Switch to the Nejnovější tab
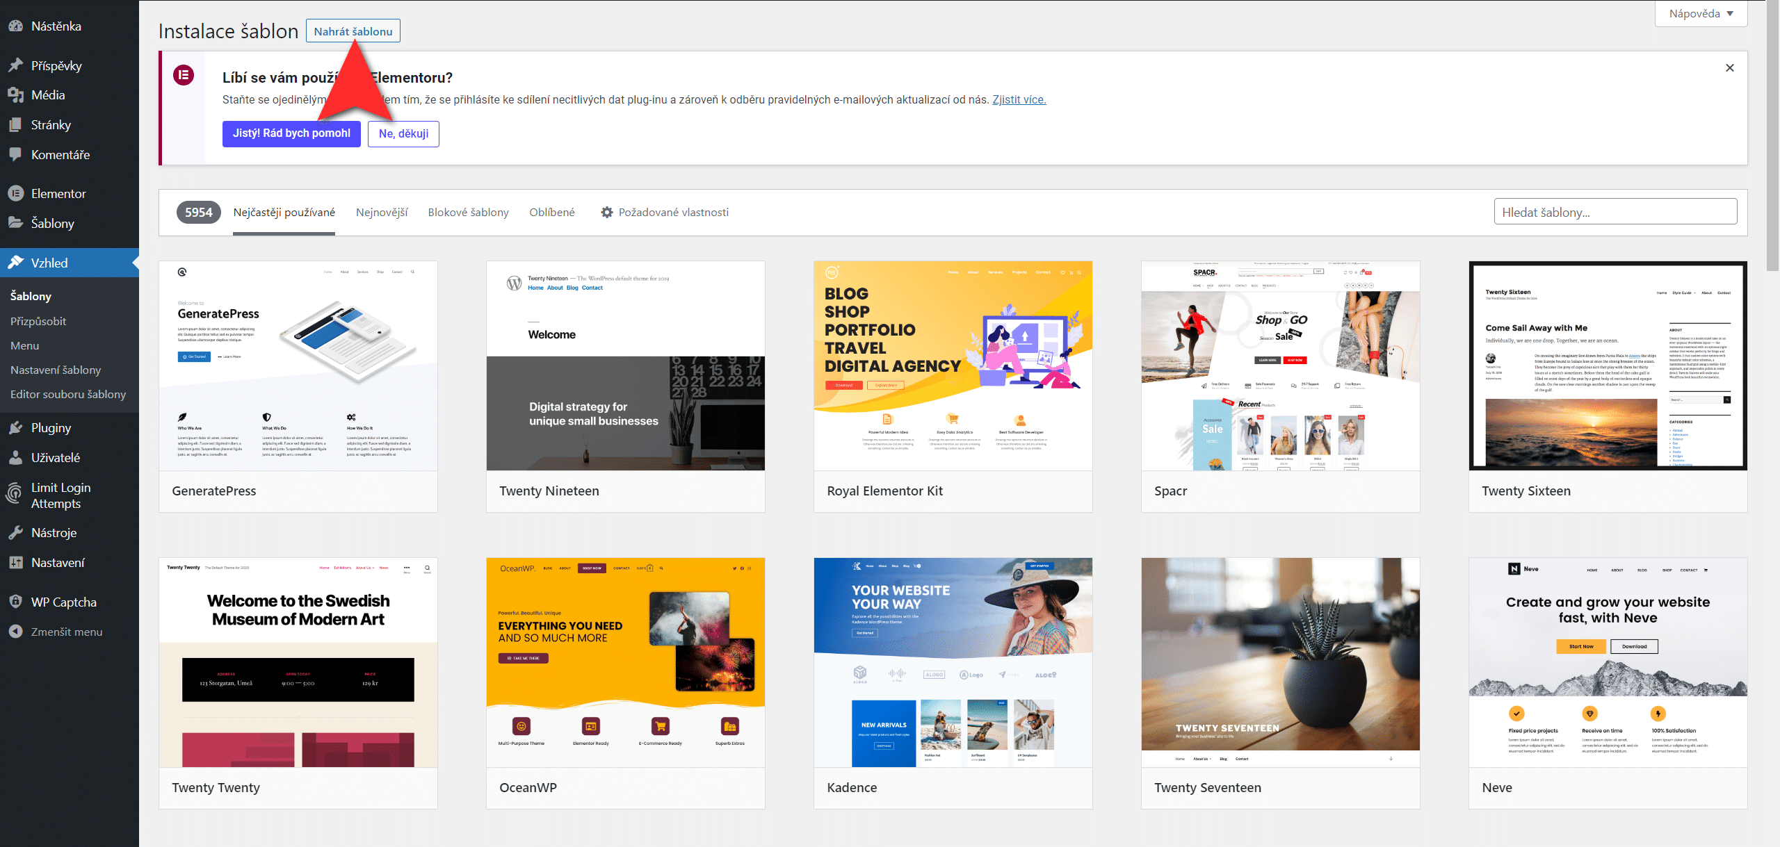Screen dimensions: 1780x847 tap(382, 213)
